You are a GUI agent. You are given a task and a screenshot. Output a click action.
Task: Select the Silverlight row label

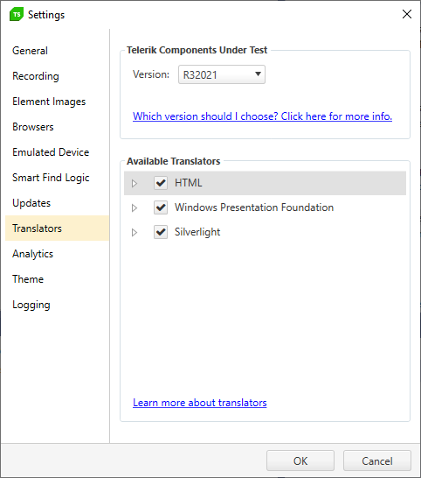(x=197, y=232)
